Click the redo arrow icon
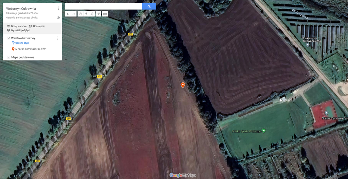 (x=74, y=14)
